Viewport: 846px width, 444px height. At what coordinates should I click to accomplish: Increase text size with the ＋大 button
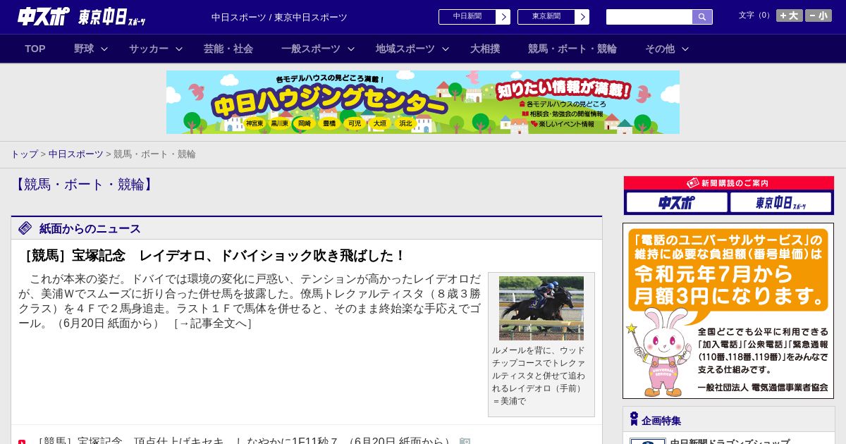790,16
